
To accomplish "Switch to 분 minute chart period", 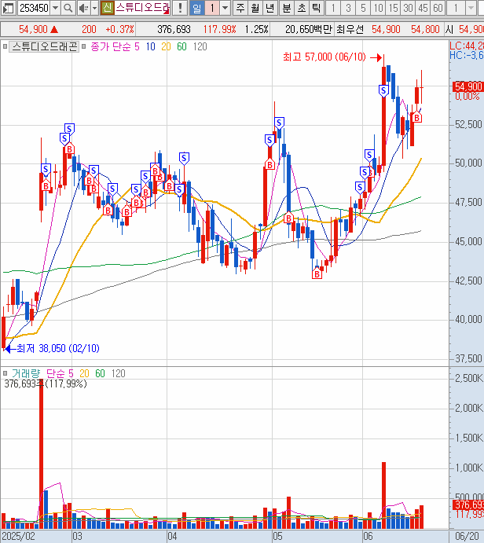I will (x=287, y=9).
